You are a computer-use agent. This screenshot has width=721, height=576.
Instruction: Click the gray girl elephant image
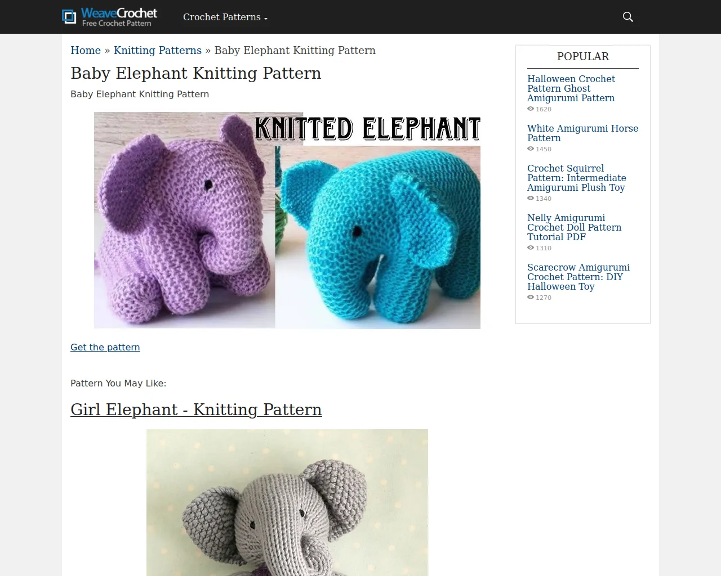coord(287,502)
